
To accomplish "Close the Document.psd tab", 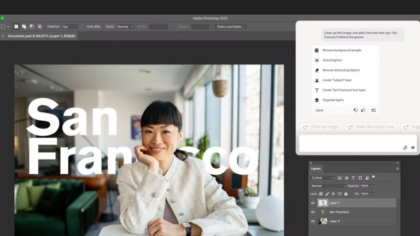I will (x=3, y=36).
